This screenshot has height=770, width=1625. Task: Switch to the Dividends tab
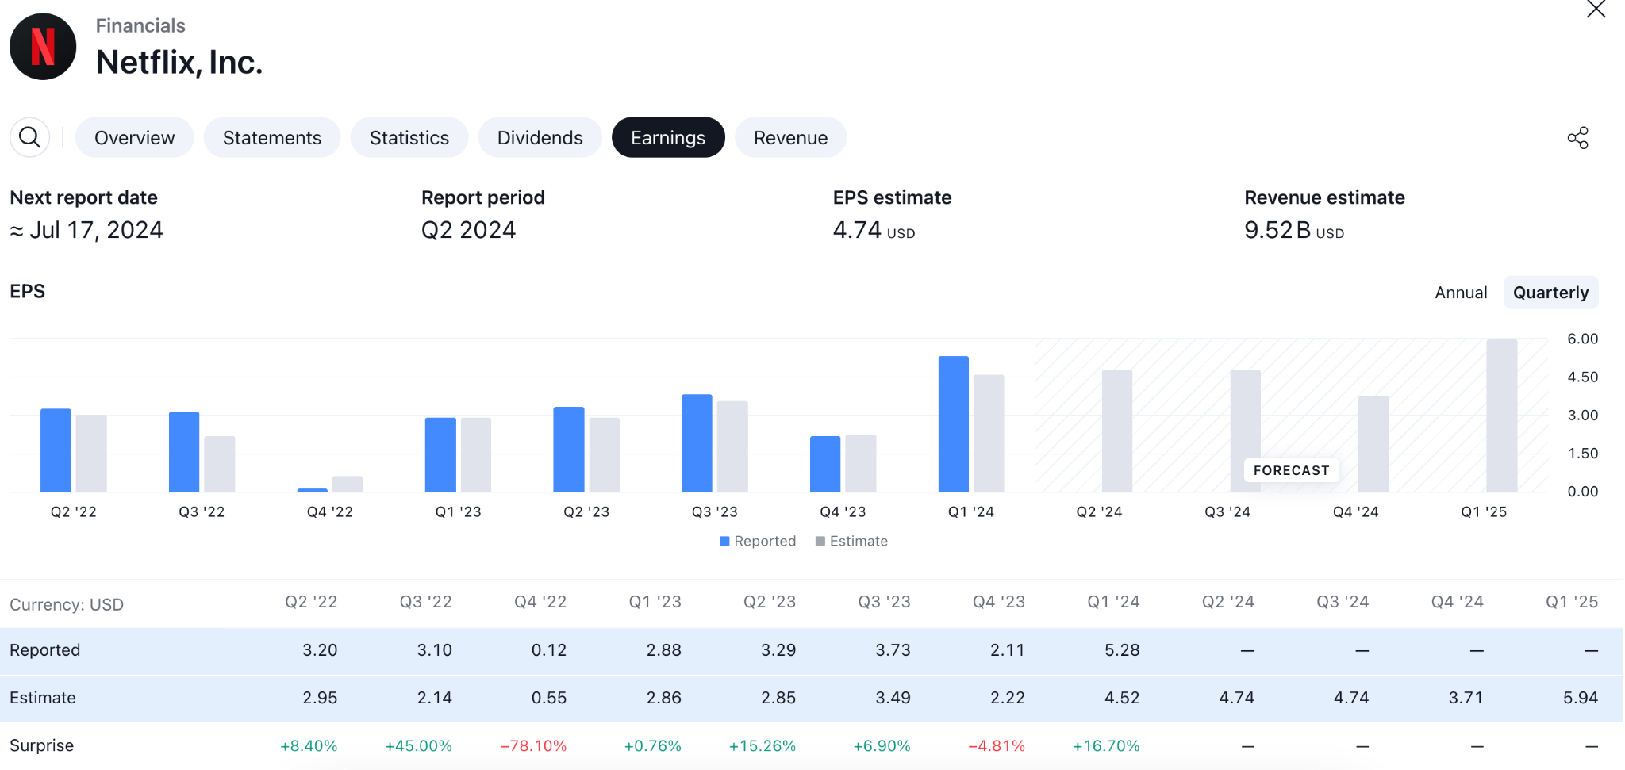point(540,137)
